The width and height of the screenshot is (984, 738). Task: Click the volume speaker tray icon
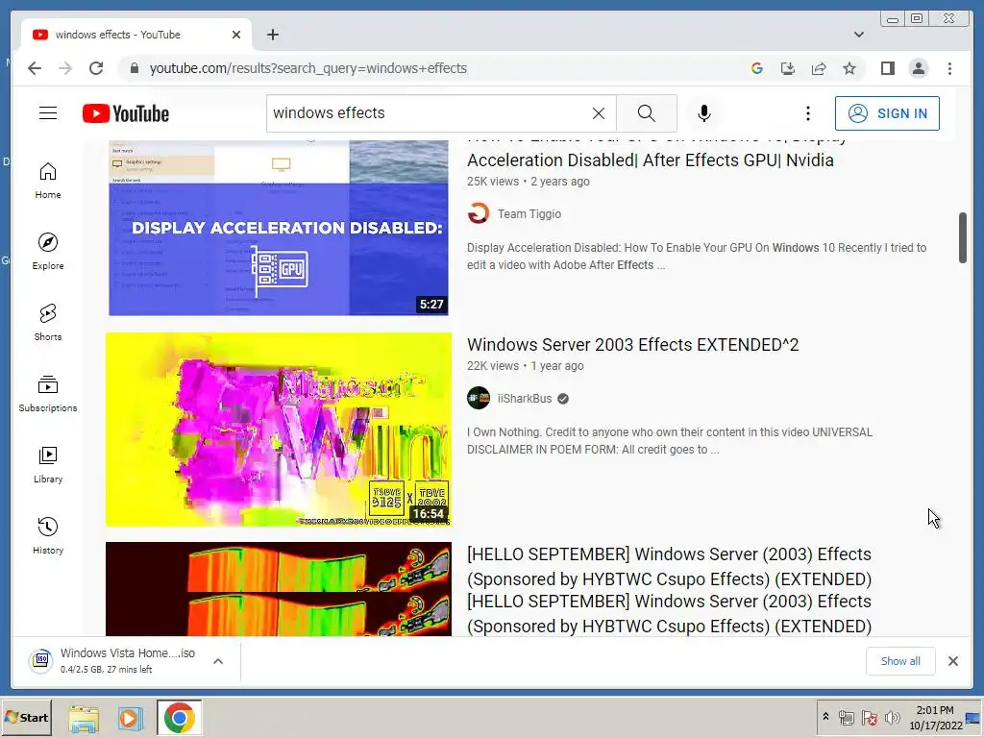(892, 717)
